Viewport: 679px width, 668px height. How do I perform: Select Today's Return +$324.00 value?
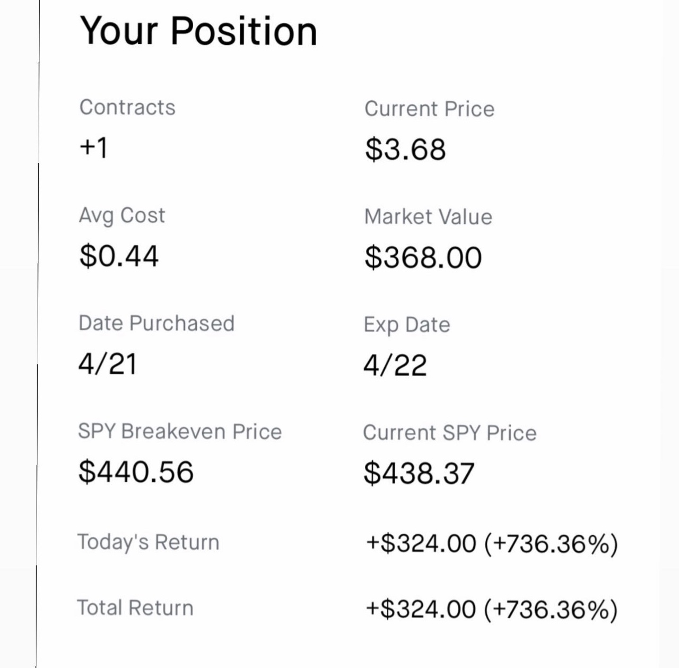pos(492,544)
